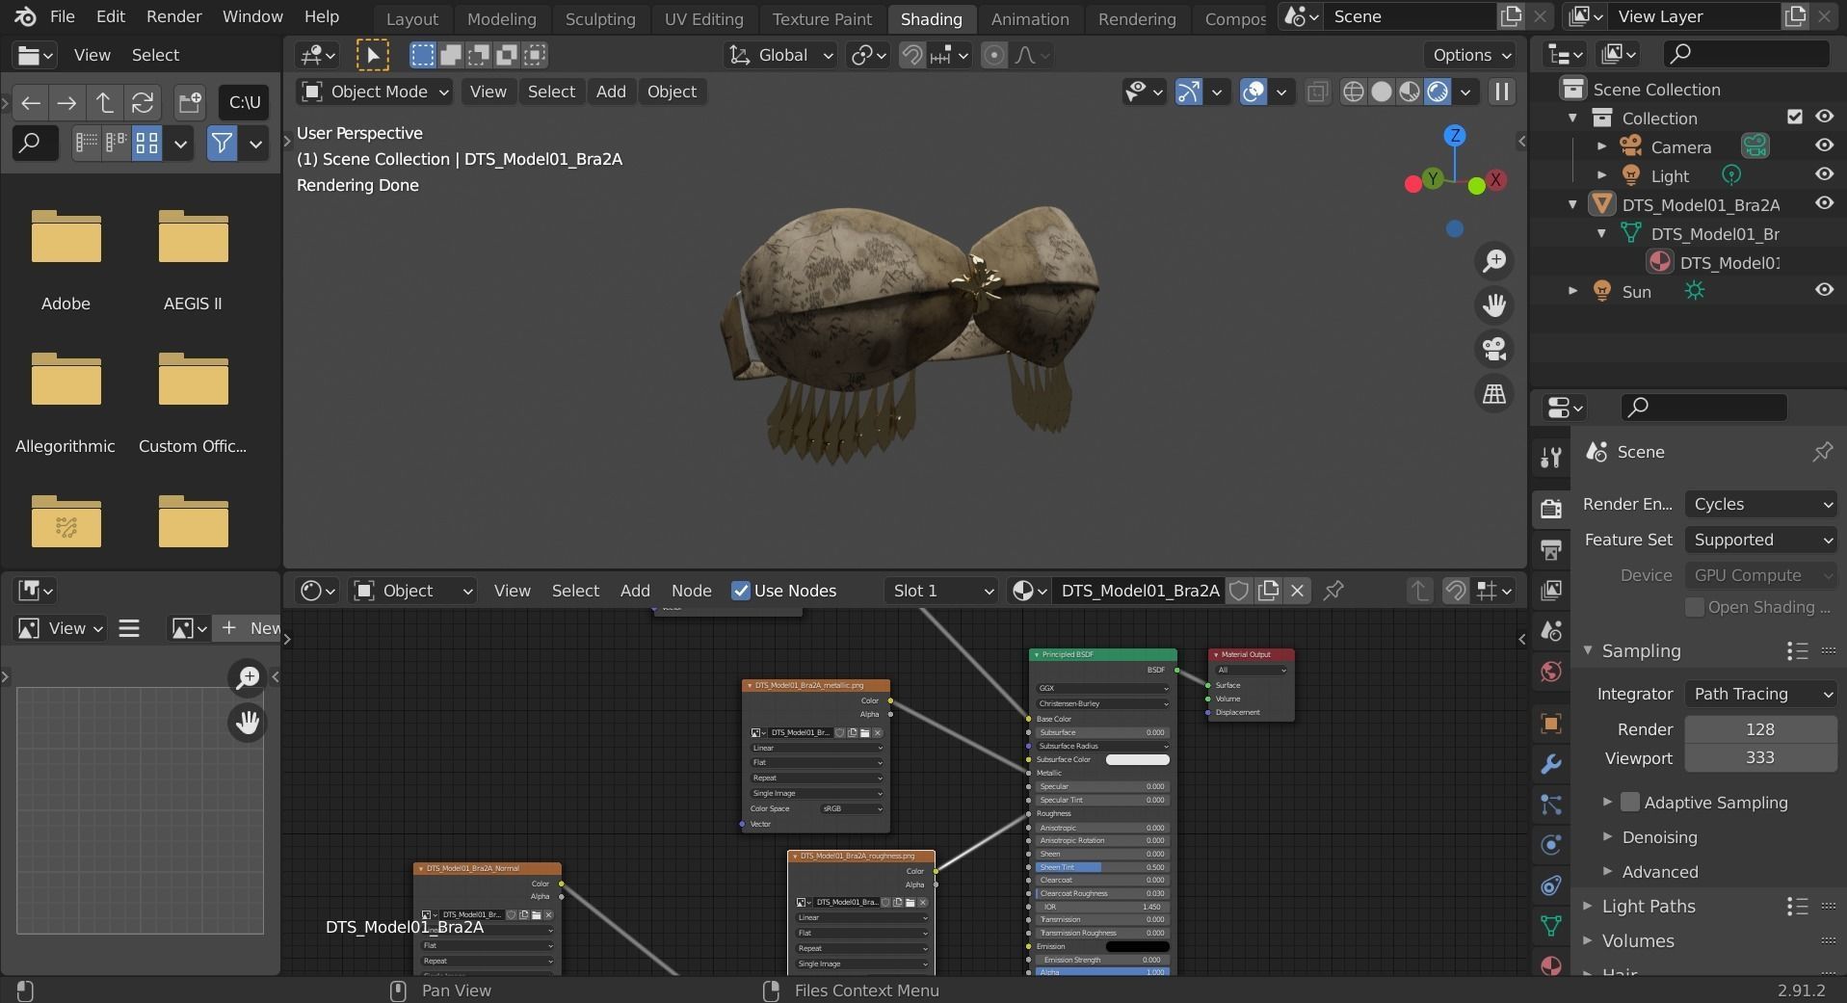Open the Render Engine Cycles dropdown
Viewport: 1847px width, 1003px height.
click(x=1760, y=504)
